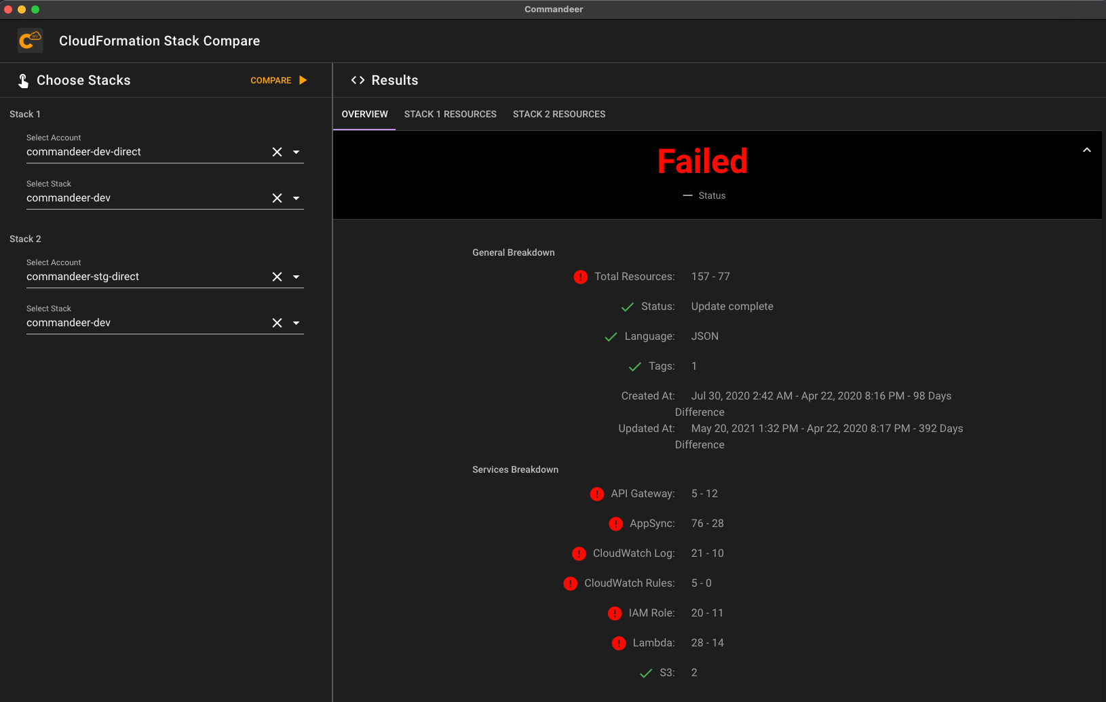The image size is (1106, 702).
Task: Click red alert icon for AppSync
Action: pos(615,524)
